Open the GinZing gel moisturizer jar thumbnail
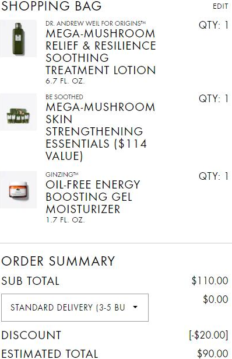Screen dimensions: 232x359 click(18, 190)
